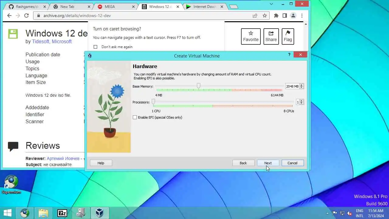Switch to VirtualBox on the taskbar
The height and width of the screenshot is (219, 389).
tap(100, 213)
